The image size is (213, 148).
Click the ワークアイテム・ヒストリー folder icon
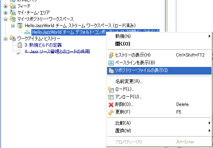coord(13,39)
